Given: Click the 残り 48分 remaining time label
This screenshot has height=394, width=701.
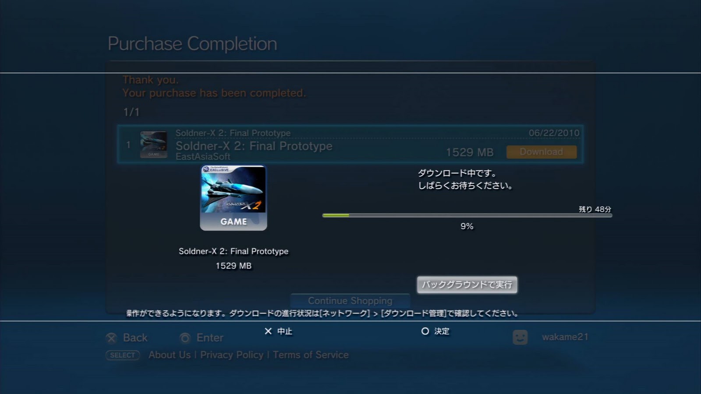Looking at the screenshot, I should tap(595, 209).
